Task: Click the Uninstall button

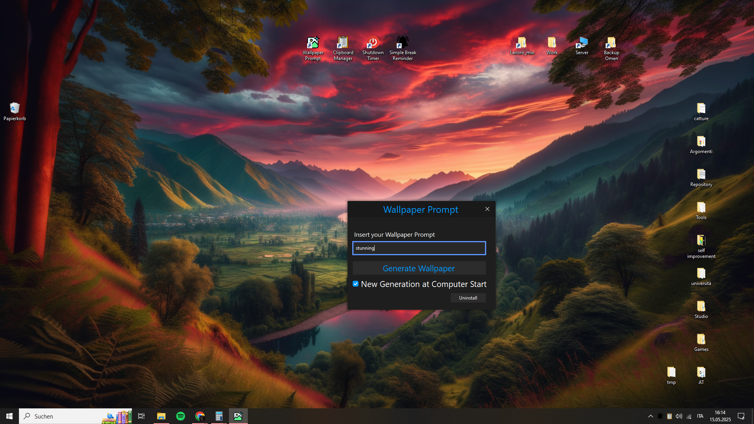Action: click(468, 298)
